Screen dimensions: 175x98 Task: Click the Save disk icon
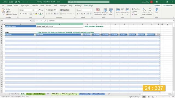[x=16, y=2]
